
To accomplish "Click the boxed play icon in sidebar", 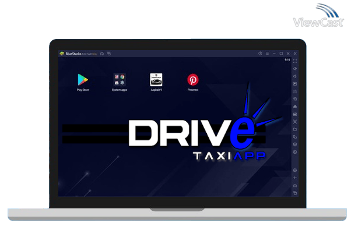I will click(295, 84).
